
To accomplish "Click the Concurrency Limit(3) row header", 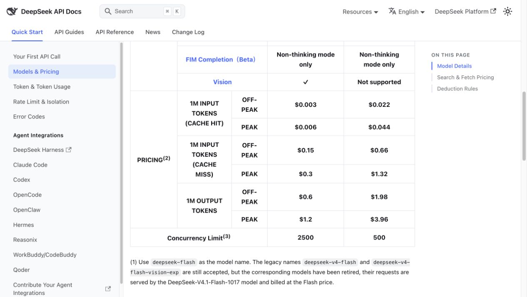I will [x=199, y=237].
